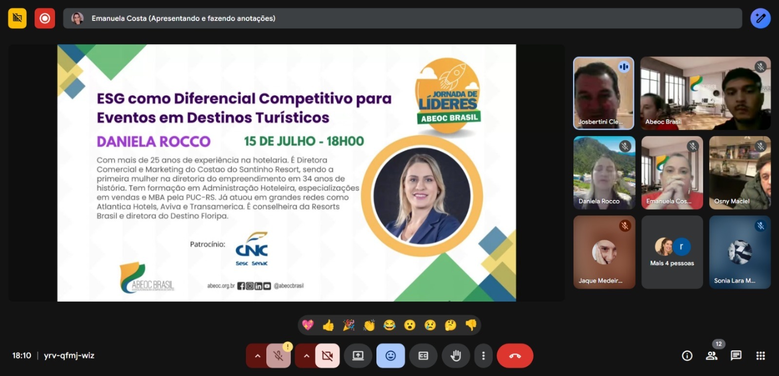Open the chat panel

[736, 356]
